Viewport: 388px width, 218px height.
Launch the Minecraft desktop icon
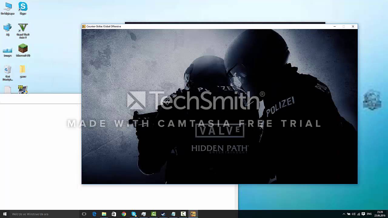click(23, 51)
